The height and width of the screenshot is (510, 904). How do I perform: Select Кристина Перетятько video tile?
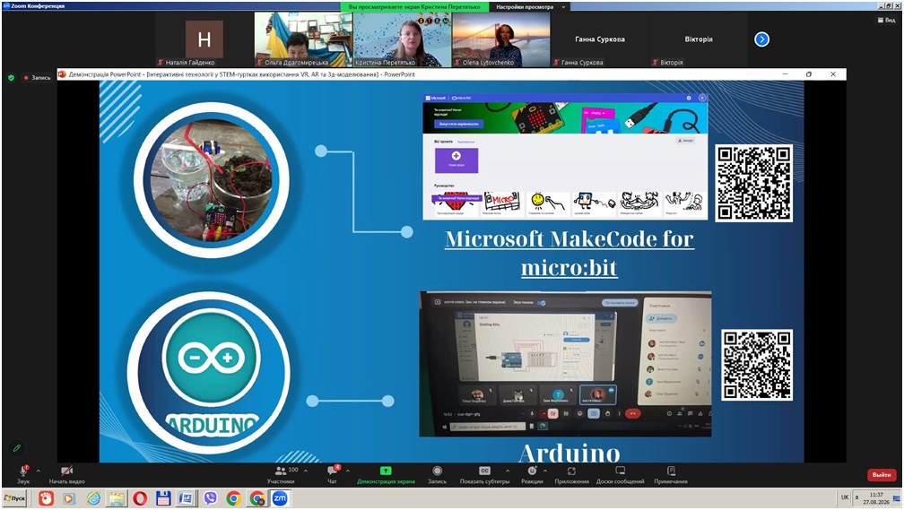(402, 39)
